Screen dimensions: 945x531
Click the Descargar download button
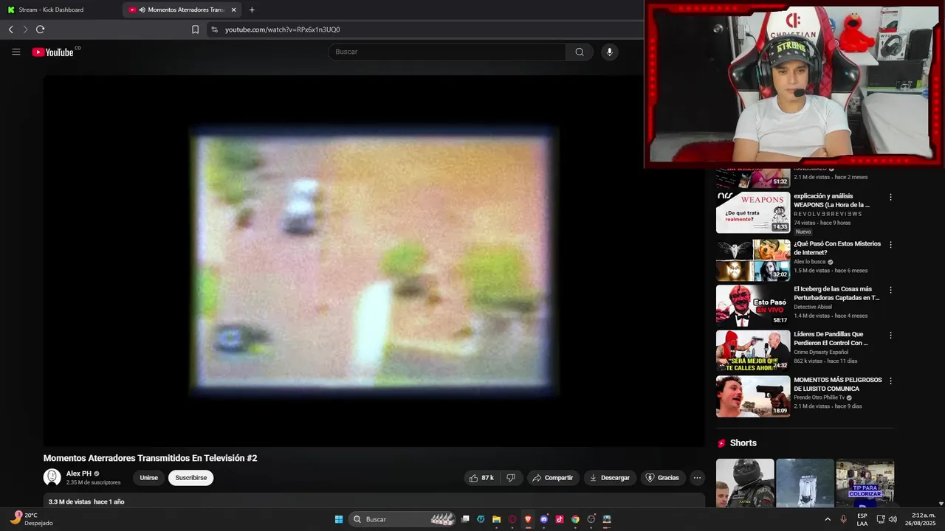tap(610, 478)
